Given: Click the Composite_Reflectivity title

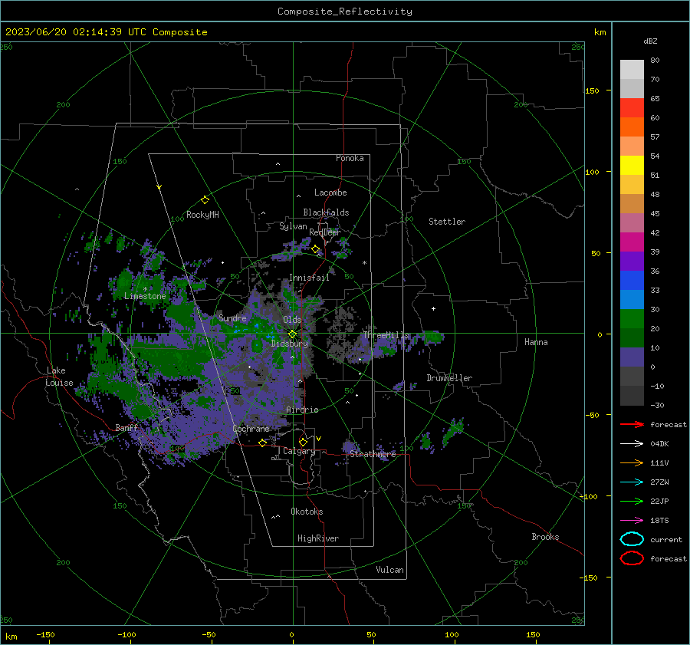Looking at the screenshot, I should click(x=344, y=12).
